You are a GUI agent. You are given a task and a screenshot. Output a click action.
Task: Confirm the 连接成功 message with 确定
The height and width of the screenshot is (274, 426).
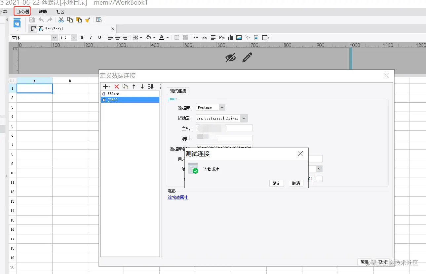[x=277, y=183]
